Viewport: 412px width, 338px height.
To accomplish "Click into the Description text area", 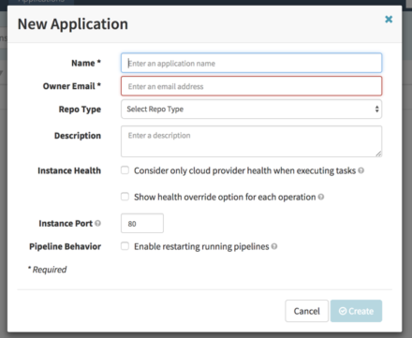I will (251, 141).
